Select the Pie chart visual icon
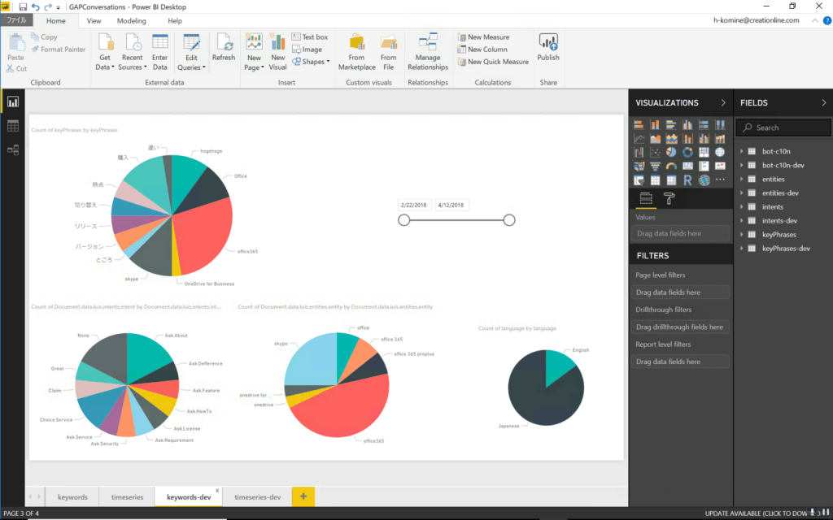Screen dimensions: 833x520 (x=671, y=152)
